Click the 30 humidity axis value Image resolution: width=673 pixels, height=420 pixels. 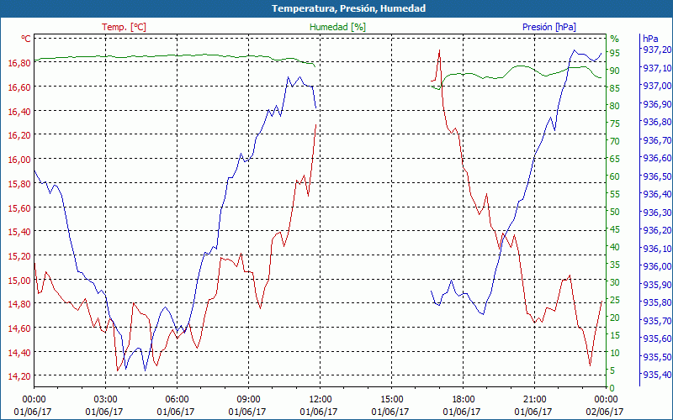(615, 282)
